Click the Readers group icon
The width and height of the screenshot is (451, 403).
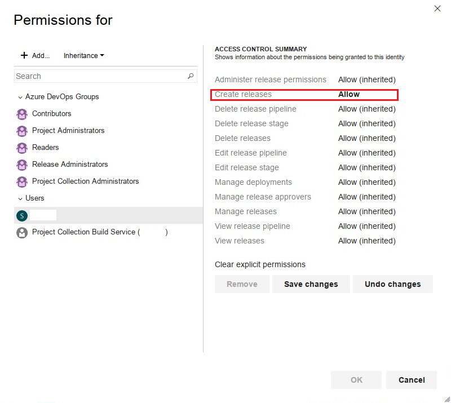[22, 148]
